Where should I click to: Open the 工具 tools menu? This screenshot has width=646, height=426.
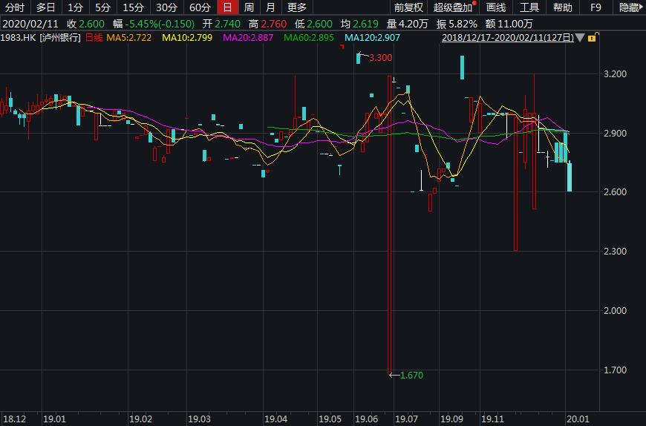pos(529,7)
